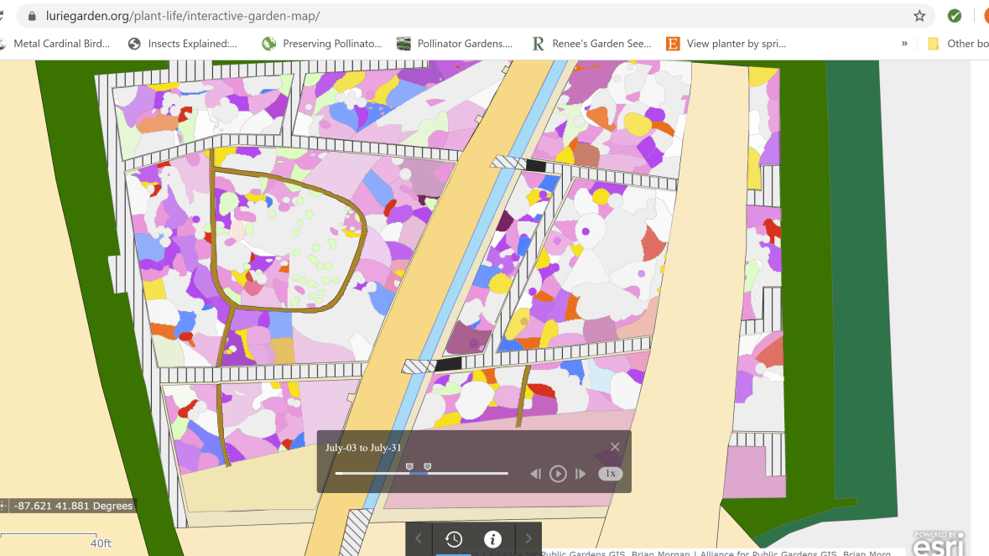This screenshot has width=989, height=556.
Task: Show next widgets with right chevron
Action: tap(528, 539)
